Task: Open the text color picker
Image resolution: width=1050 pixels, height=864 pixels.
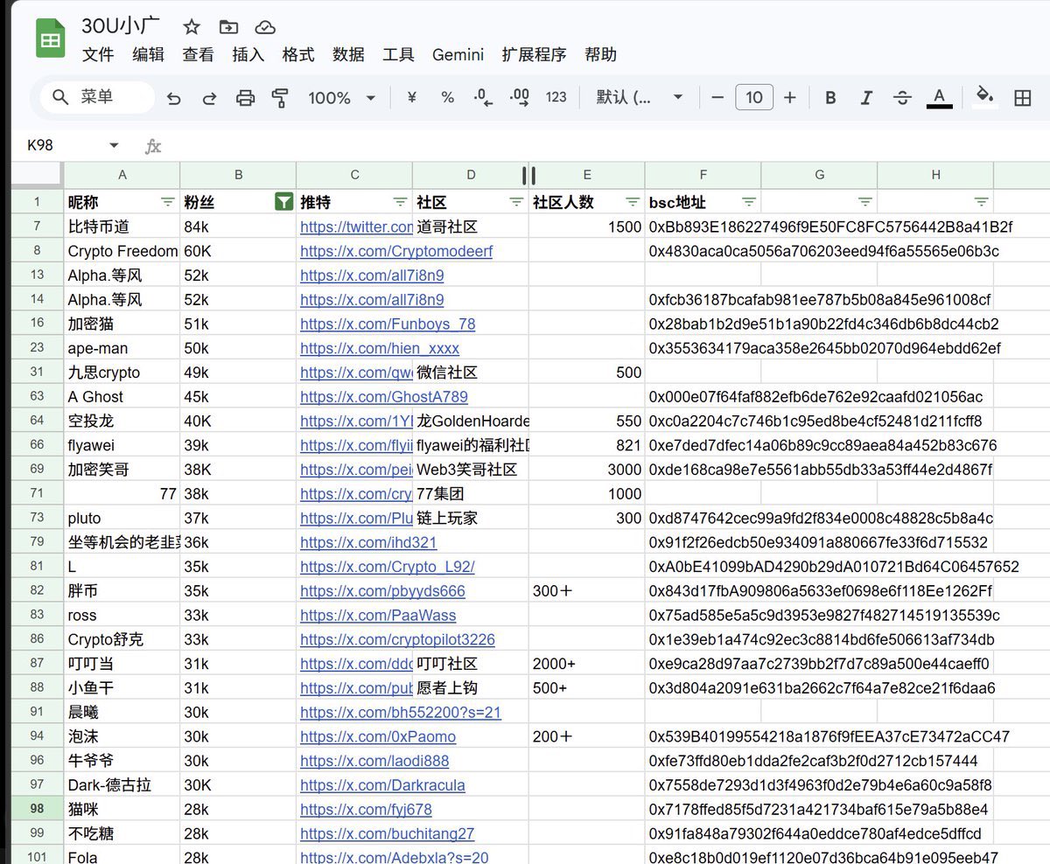Action: pyautogui.click(x=939, y=98)
